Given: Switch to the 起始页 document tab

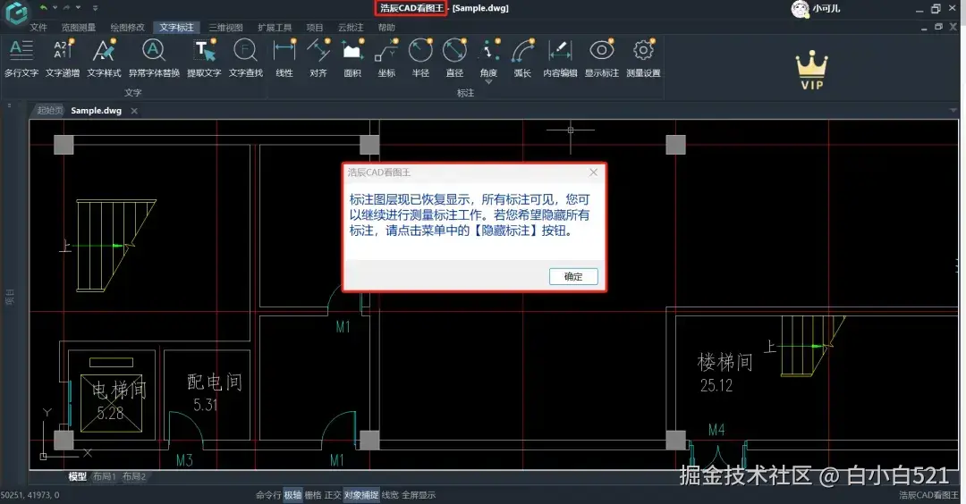Looking at the screenshot, I should 50,110.
